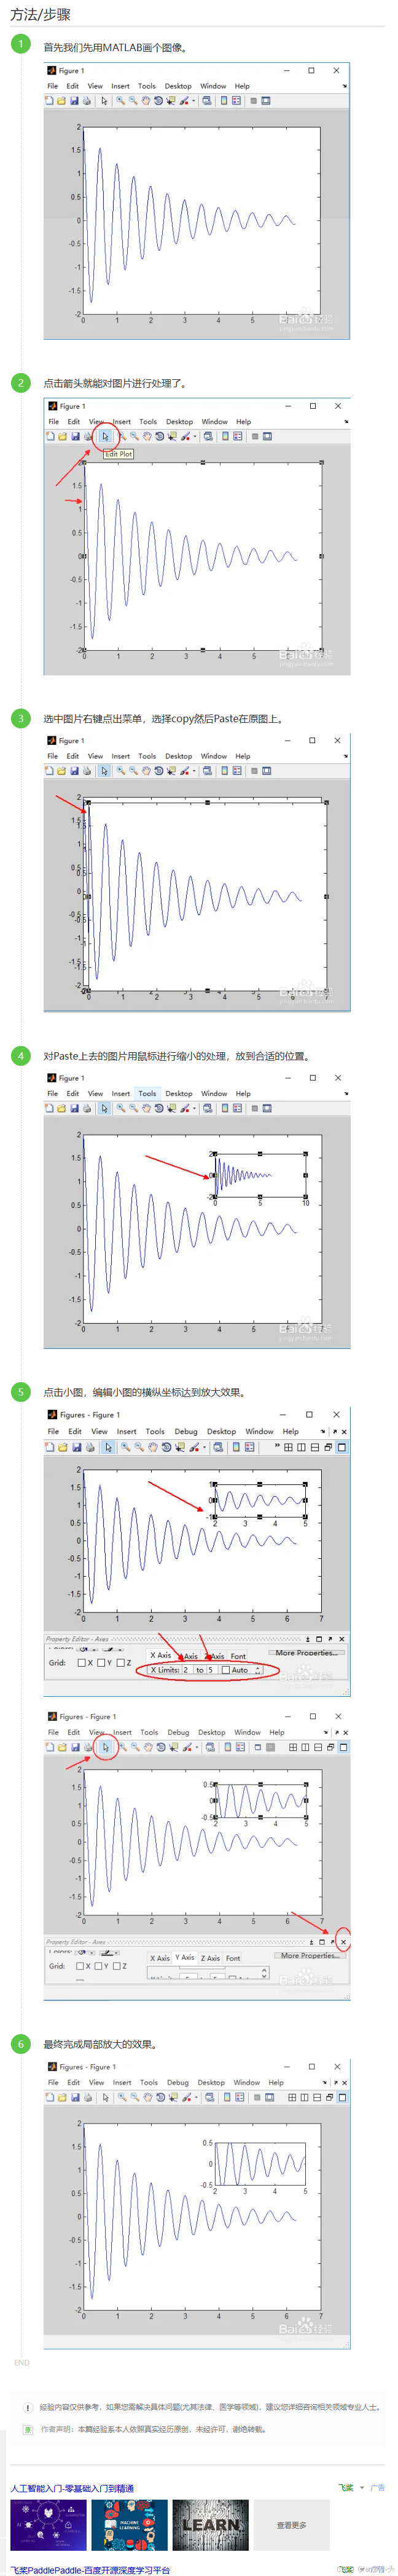The width and height of the screenshot is (398, 2576).
Task: Select Zoom In tool in step 1 toolbar
Action: click(x=120, y=101)
